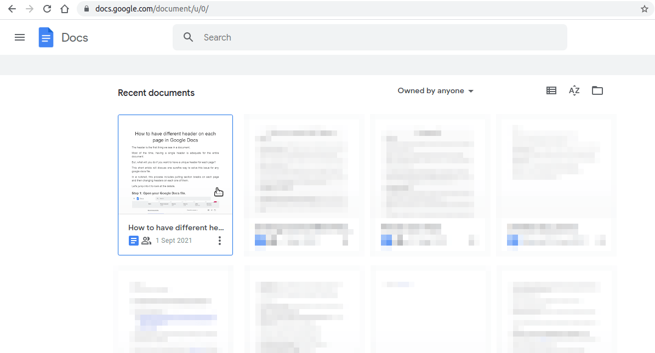Screen dimensions: 655x353
Task: Reload the page in browser
Action: [x=47, y=9]
